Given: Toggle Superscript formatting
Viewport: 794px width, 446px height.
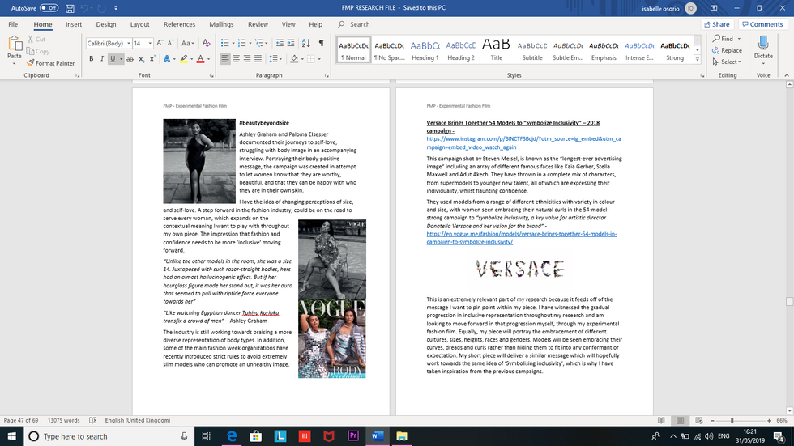Looking at the screenshot, I should click(152, 58).
